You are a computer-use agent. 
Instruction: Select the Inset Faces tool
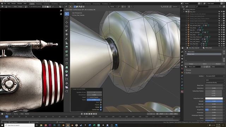[67, 52]
